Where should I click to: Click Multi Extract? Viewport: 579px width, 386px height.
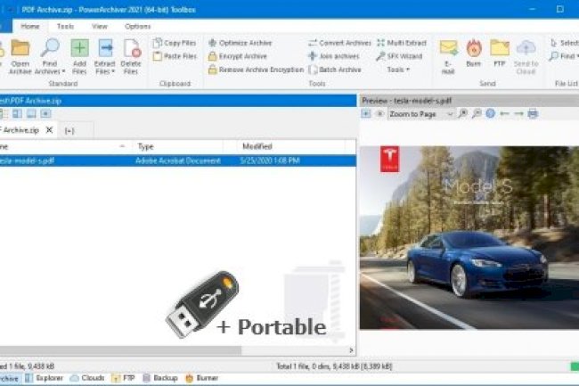coord(402,43)
